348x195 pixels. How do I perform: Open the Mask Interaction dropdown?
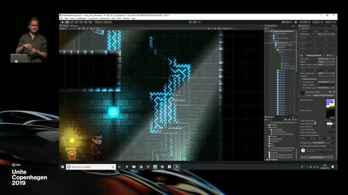326,73
